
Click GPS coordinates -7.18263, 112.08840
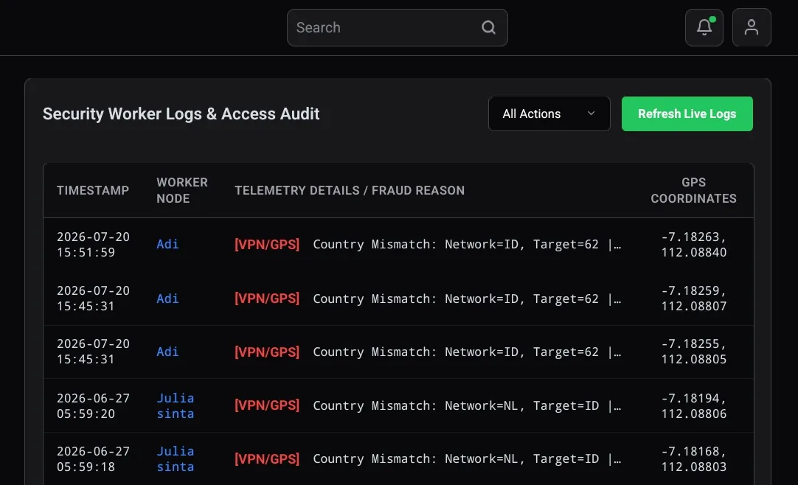(x=693, y=245)
